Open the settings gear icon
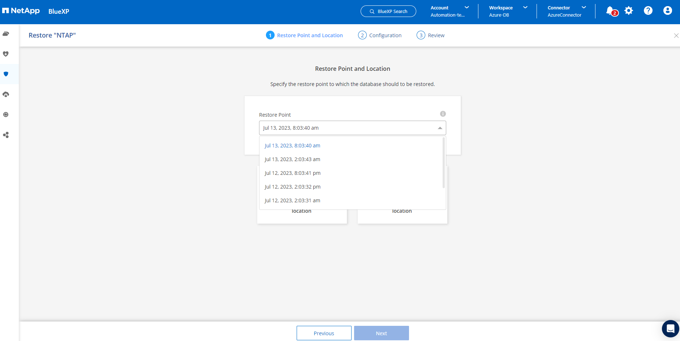The height and width of the screenshot is (341, 680). (x=629, y=11)
